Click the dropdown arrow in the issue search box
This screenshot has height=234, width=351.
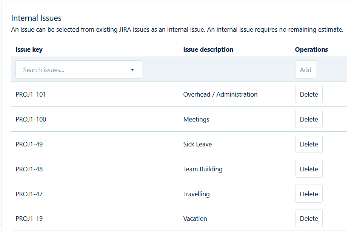(x=132, y=70)
